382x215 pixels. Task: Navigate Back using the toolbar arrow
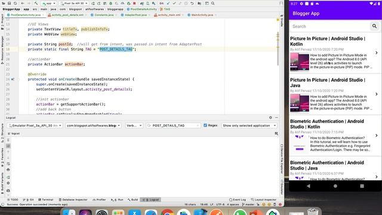click(x=23, y=4)
